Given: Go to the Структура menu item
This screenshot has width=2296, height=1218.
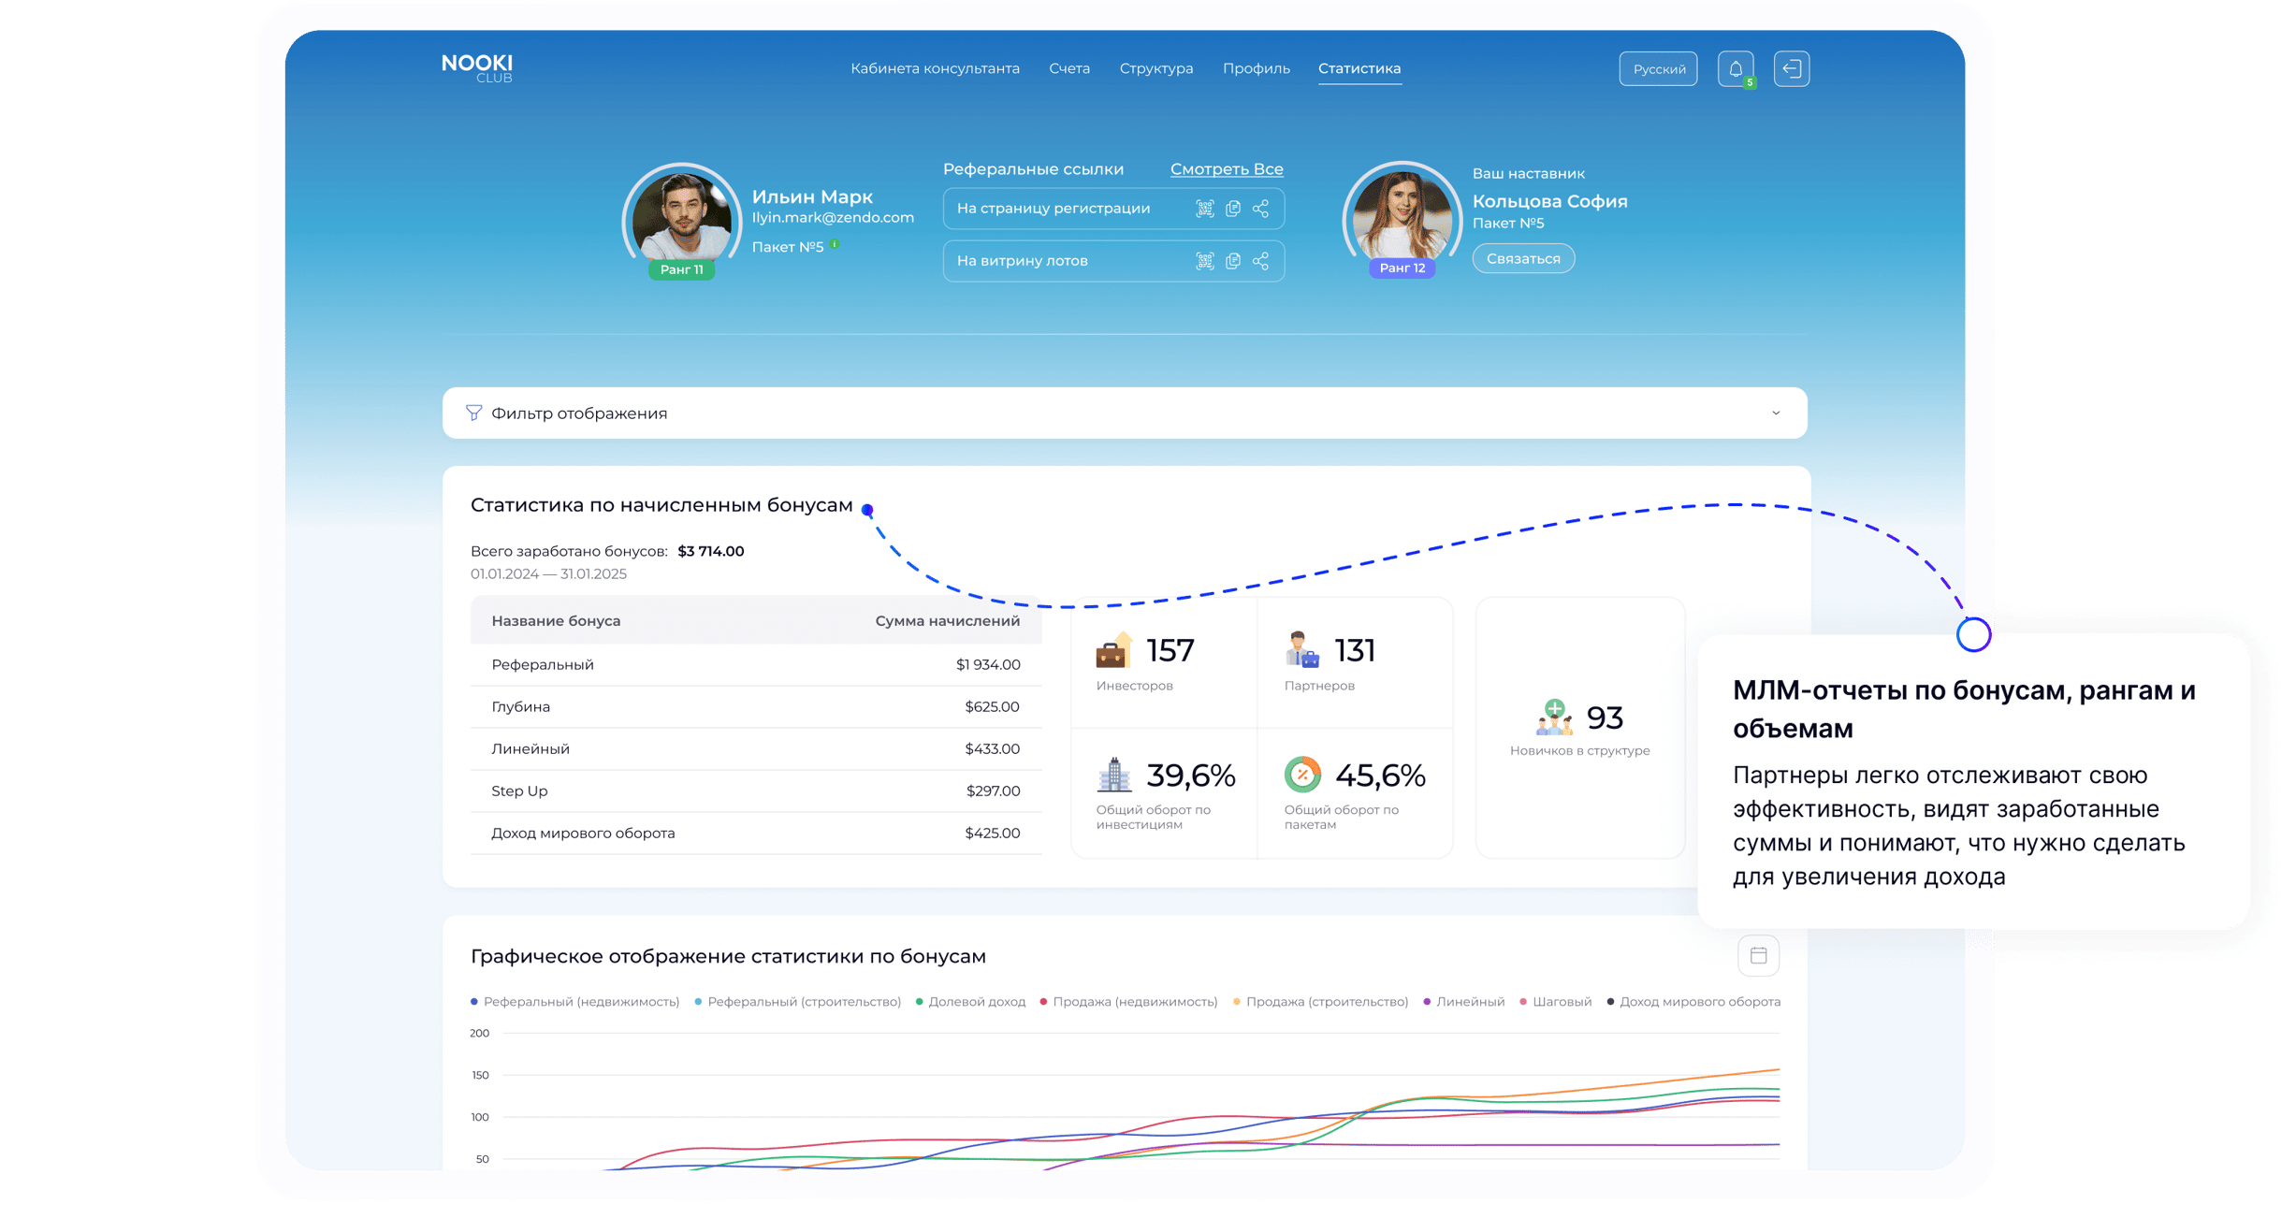Looking at the screenshot, I should tap(1155, 68).
